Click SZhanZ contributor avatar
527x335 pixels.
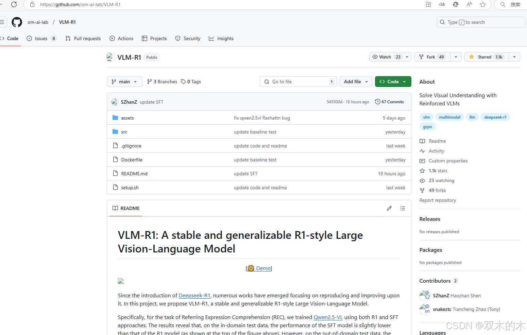tap(425, 296)
